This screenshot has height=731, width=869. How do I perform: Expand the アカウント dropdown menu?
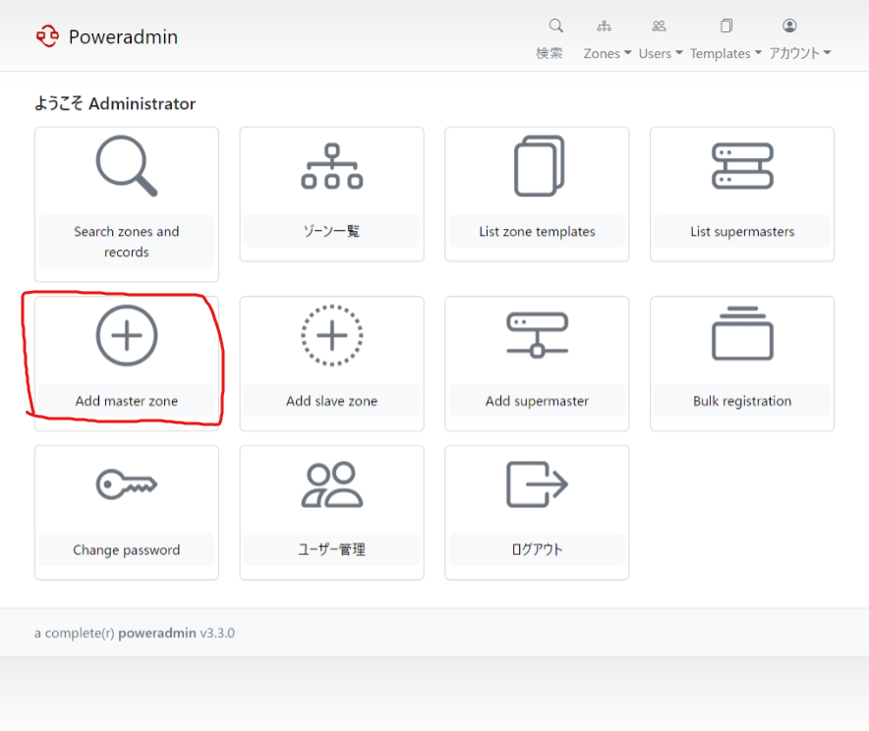(800, 53)
